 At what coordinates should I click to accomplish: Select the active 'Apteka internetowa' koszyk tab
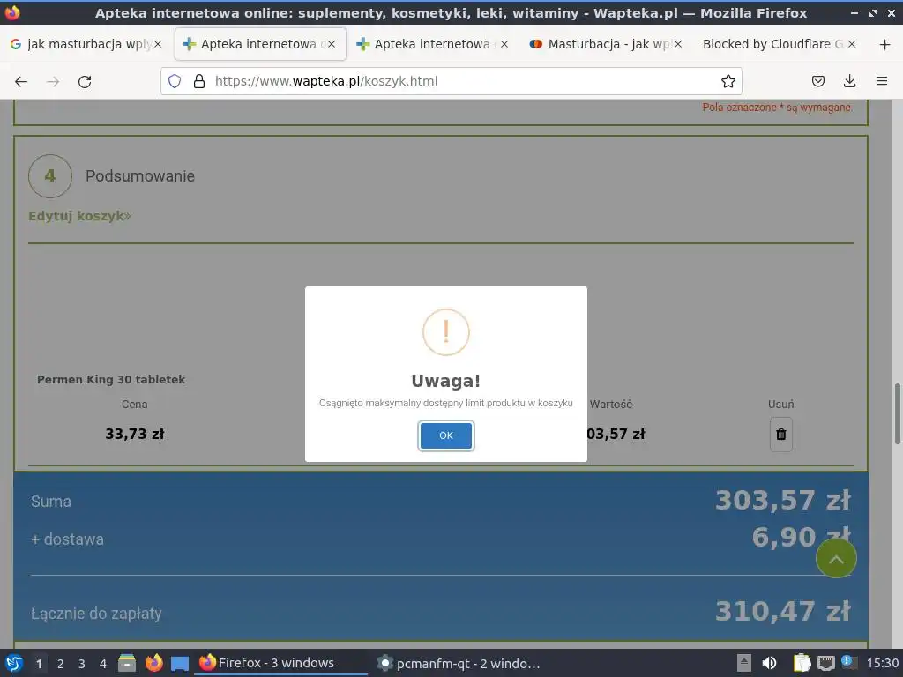coord(260,44)
